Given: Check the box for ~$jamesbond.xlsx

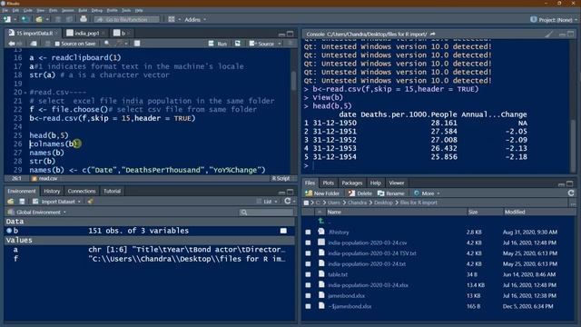Looking at the screenshot, I should tap(308, 307).
